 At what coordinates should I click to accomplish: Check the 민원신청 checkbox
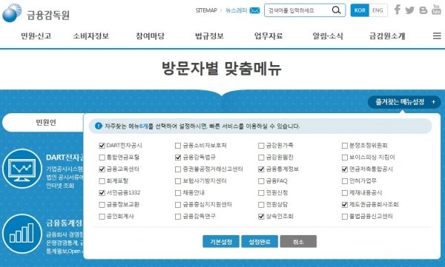click(x=261, y=193)
